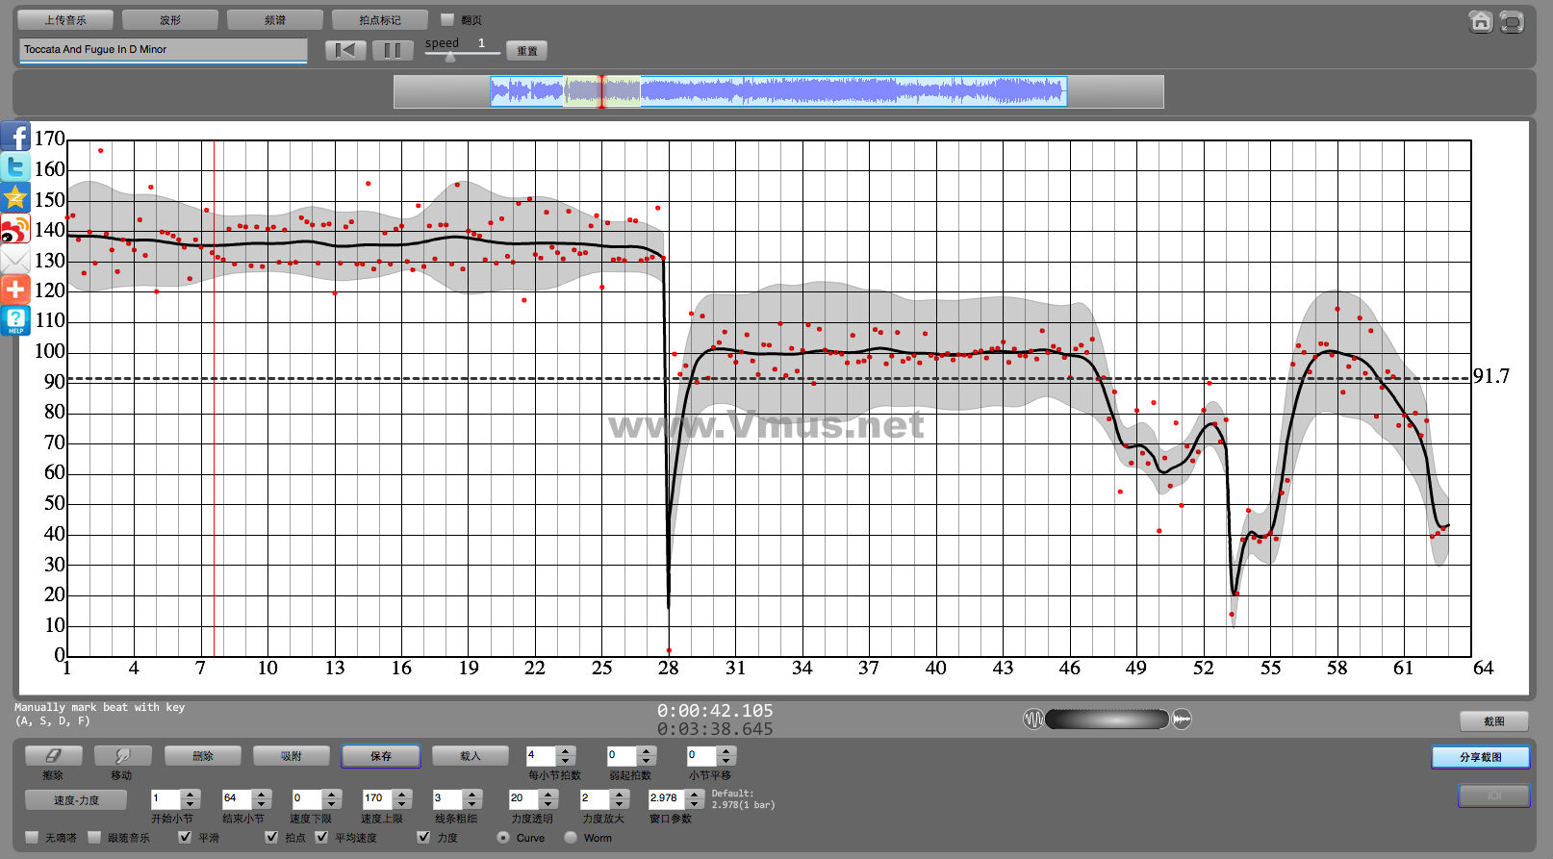Click the 速度-力度 tempo-dynamics button
The image size is (1553, 859).
click(x=76, y=799)
